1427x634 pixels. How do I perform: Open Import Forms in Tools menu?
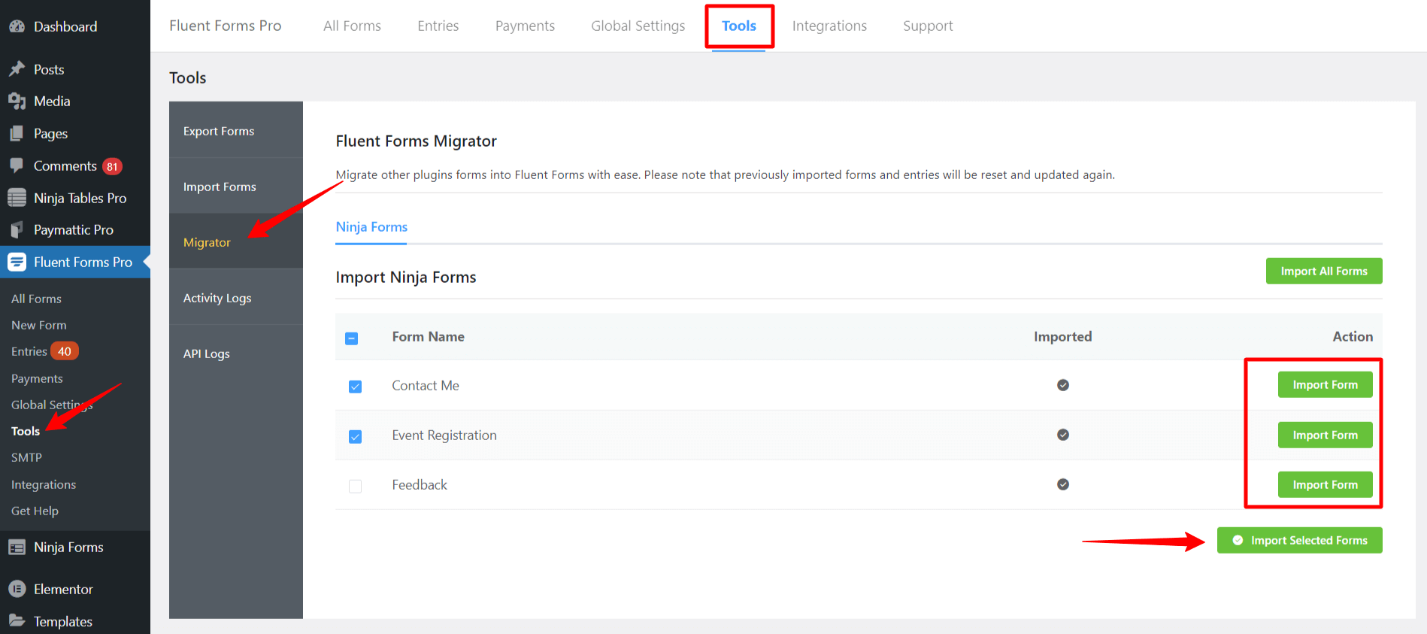236,186
